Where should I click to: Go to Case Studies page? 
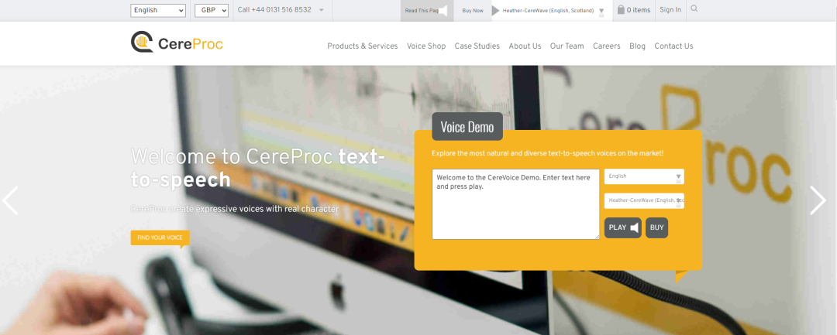[477, 46]
